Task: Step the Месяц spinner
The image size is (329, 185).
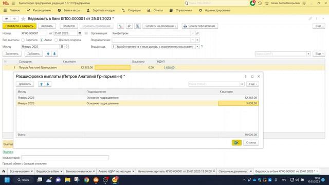Action: click(x=66, y=47)
